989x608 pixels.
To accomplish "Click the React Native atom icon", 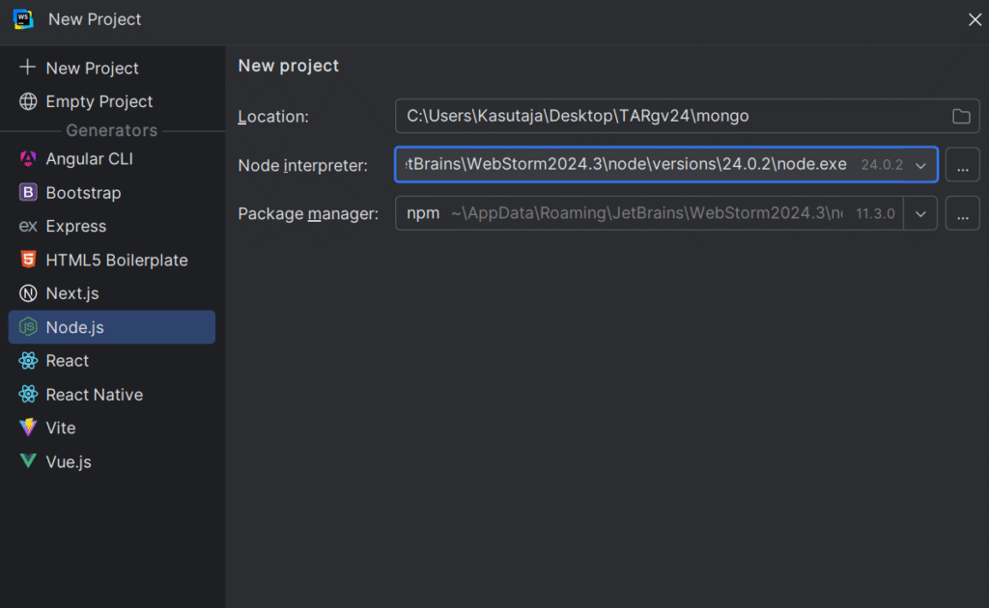I will (x=28, y=394).
